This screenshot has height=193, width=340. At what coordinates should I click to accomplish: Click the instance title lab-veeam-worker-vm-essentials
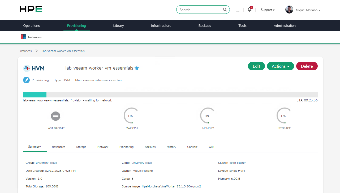point(99,68)
